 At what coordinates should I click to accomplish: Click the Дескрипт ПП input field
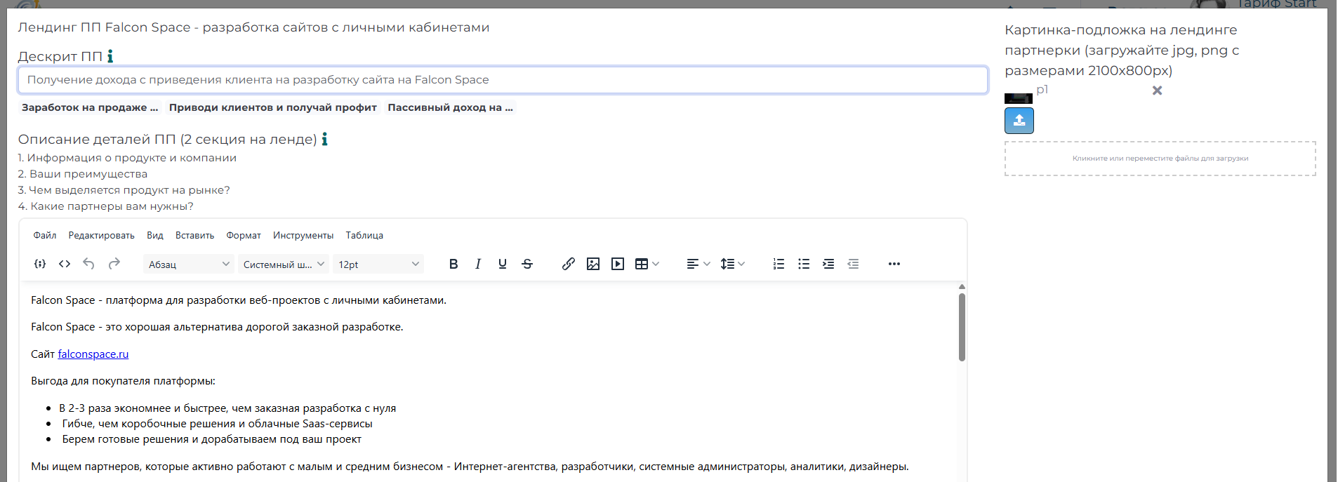[x=502, y=80]
